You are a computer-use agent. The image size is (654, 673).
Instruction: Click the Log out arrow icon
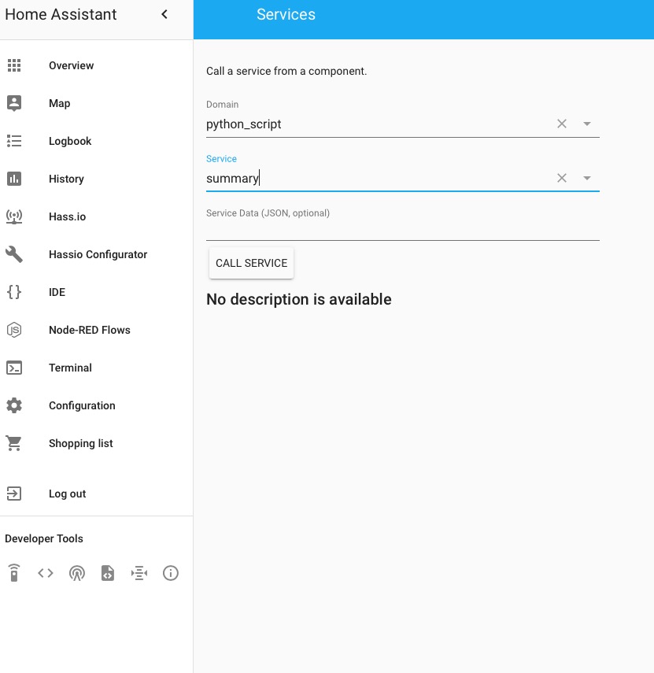[x=14, y=494]
